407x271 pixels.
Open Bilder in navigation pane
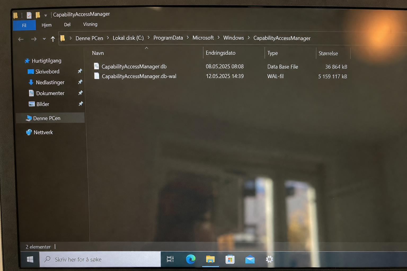(43, 104)
